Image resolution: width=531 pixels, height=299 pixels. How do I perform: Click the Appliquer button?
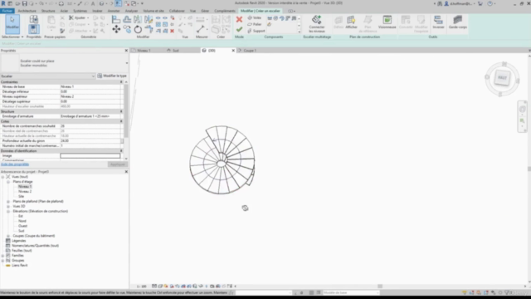point(118,164)
